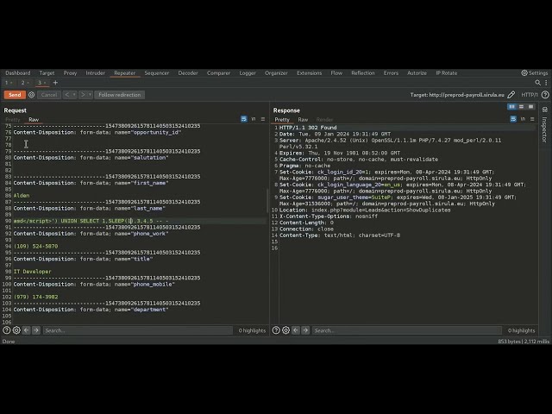Viewport: 552px width, 414px height.
Task: Jump to previous Response search match
Action: [296, 330]
